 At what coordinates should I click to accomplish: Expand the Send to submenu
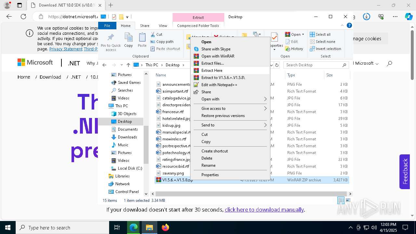pyautogui.click(x=230, y=125)
